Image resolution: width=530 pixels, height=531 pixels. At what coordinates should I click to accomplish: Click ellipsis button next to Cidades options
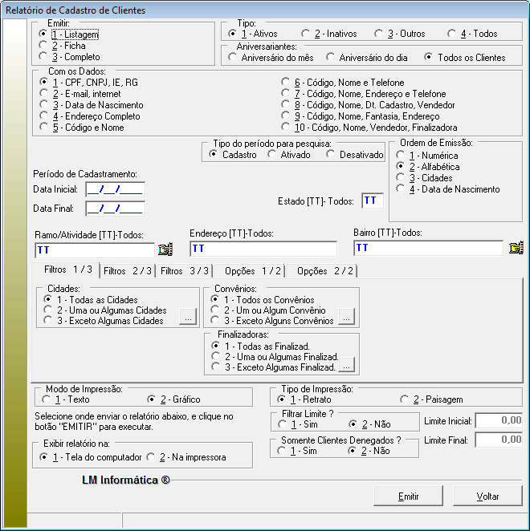coord(187,317)
